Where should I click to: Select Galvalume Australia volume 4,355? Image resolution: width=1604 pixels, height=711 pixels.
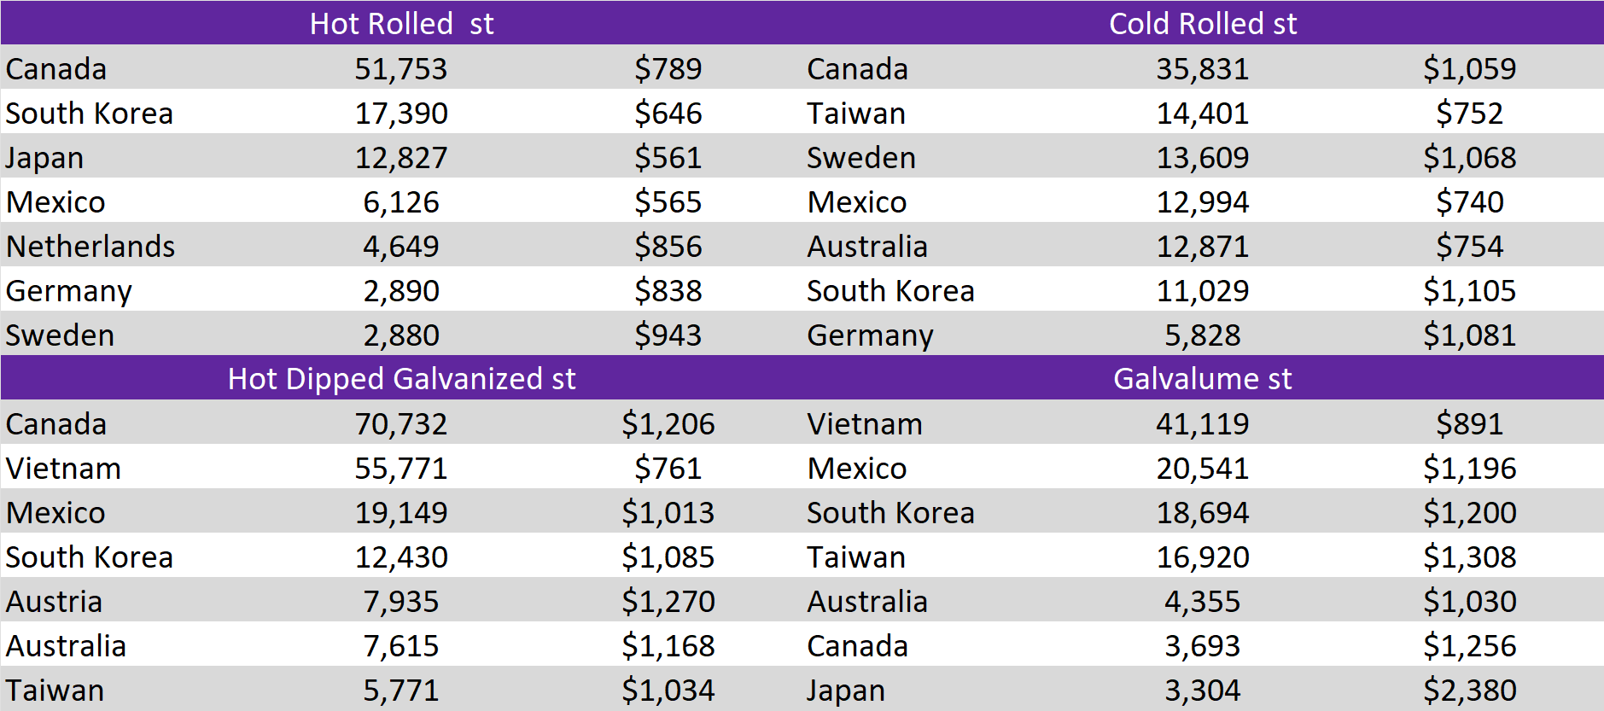coord(1202,602)
